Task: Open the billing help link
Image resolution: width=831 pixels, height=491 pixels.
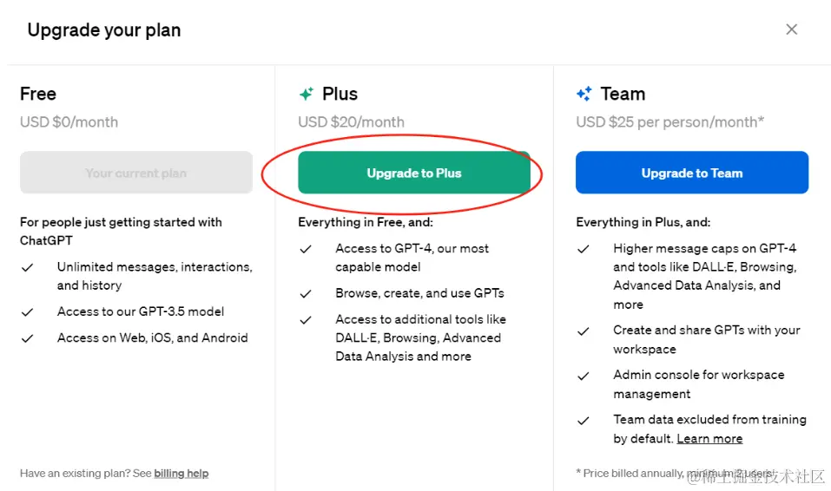Action: coord(181,474)
